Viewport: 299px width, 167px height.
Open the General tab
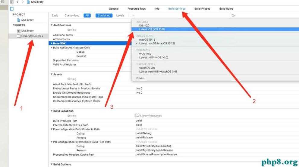tap(114, 8)
